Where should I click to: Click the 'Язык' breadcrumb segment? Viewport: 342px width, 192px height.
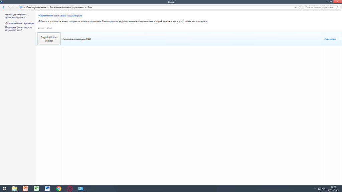pyautogui.click(x=90, y=7)
